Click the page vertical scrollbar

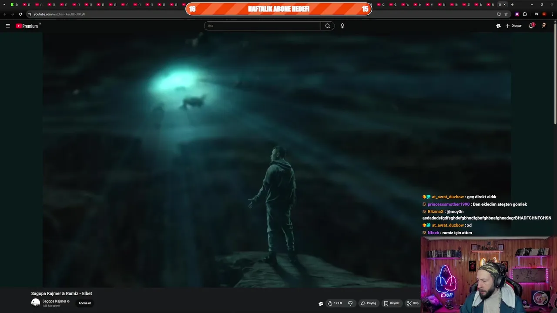pos(555,74)
